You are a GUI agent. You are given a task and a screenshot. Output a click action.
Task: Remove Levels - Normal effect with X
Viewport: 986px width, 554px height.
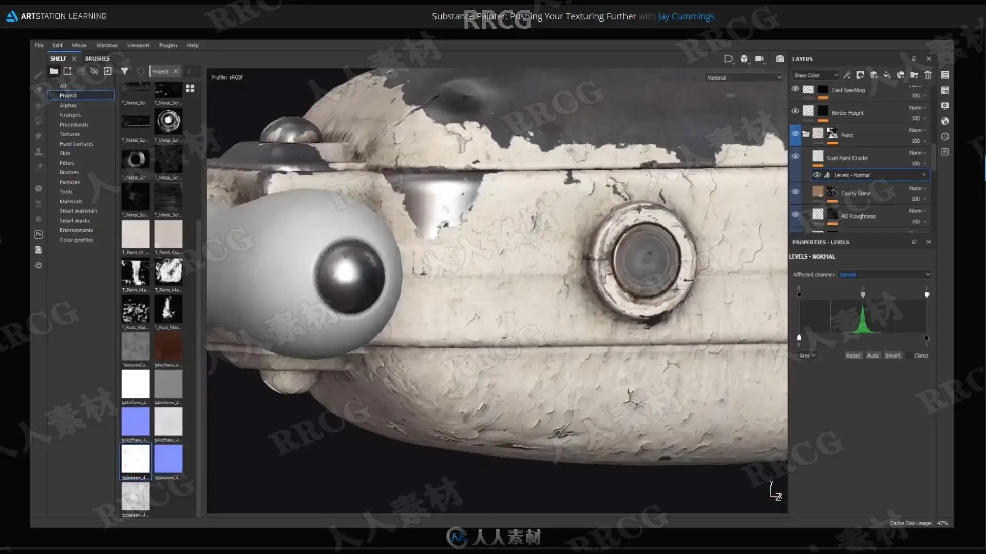(x=924, y=175)
